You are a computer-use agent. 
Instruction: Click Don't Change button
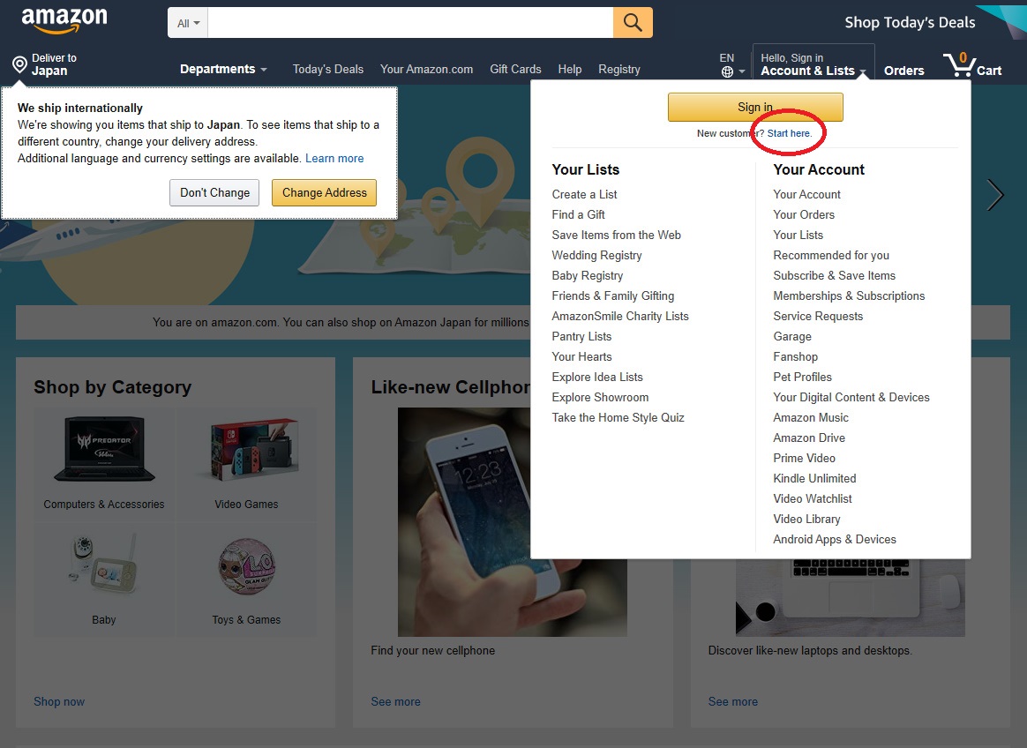tap(214, 192)
